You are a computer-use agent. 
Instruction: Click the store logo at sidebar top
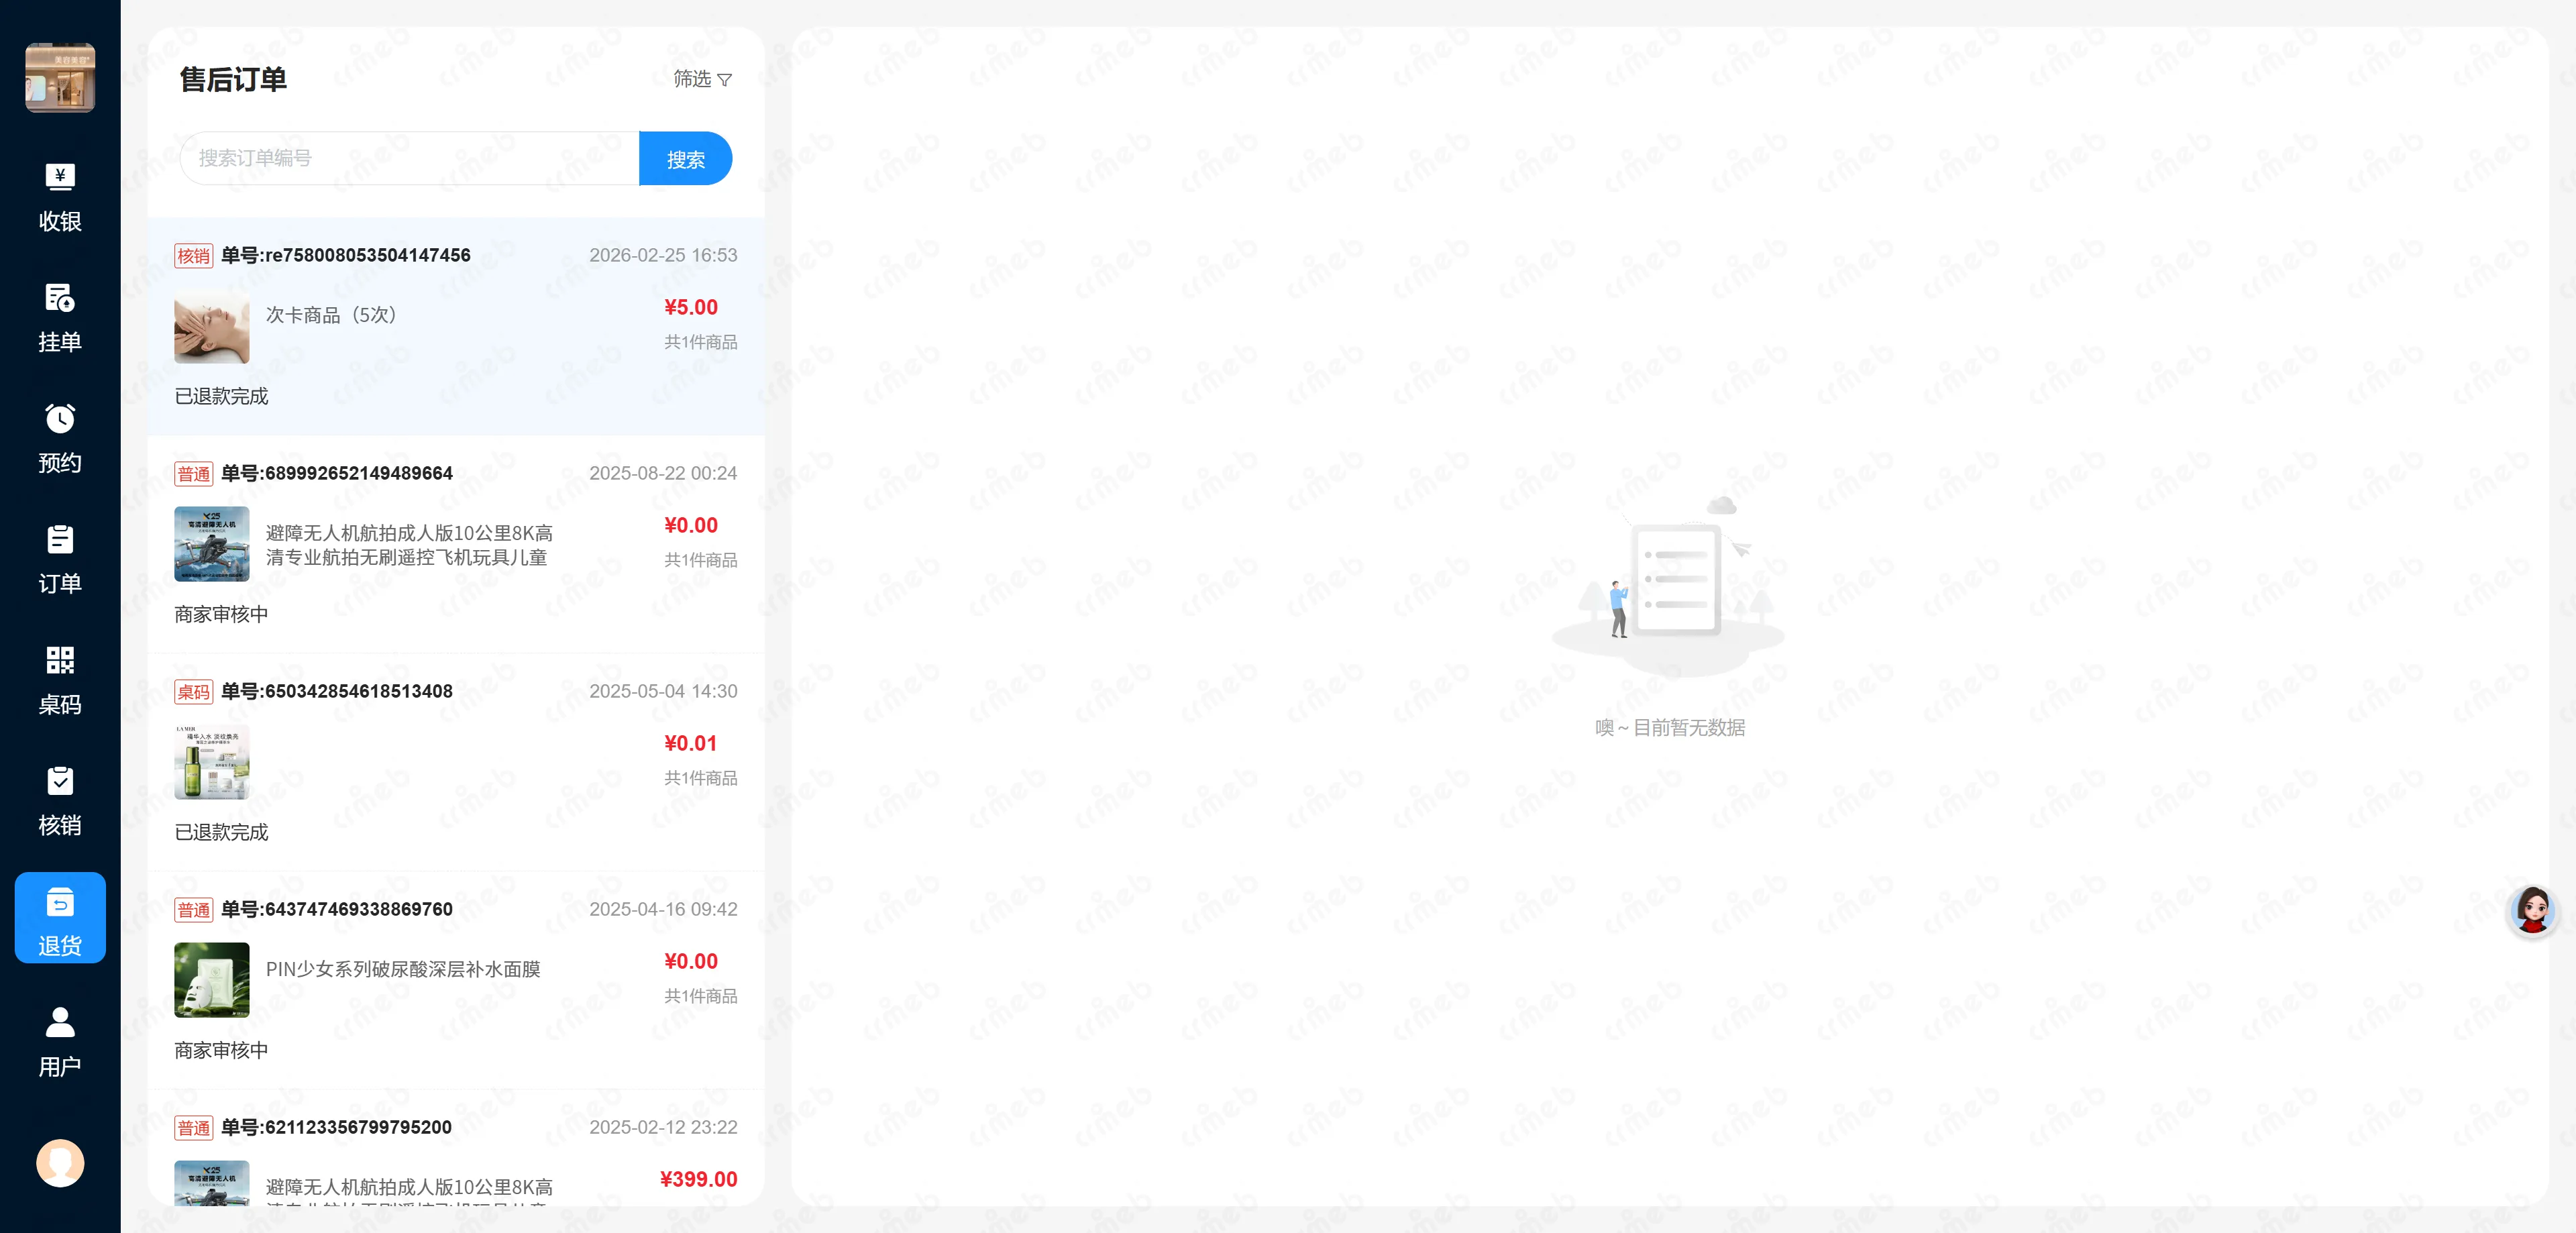[60, 78]
